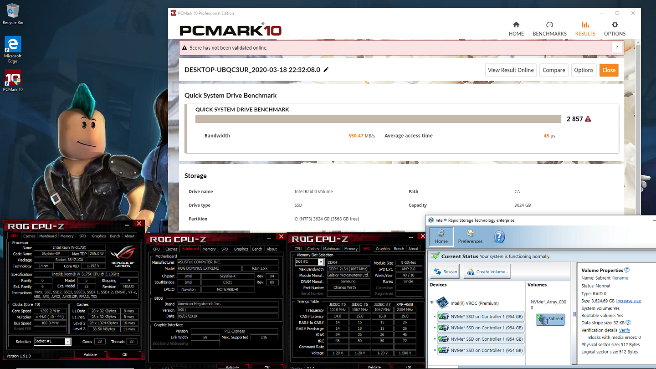Viewport: 656px width, 369px height.
Task: Click Validate in the CPU-Z processor window
Action: point(90,354)
